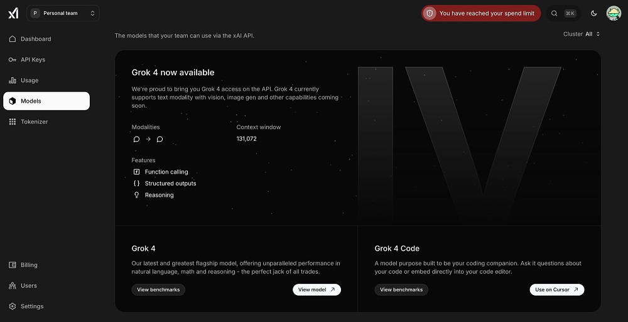Open the Cluster All dropdown
The height and width of the screenshot is (322, 628).
pyautogui.click(x=582, y=34)
